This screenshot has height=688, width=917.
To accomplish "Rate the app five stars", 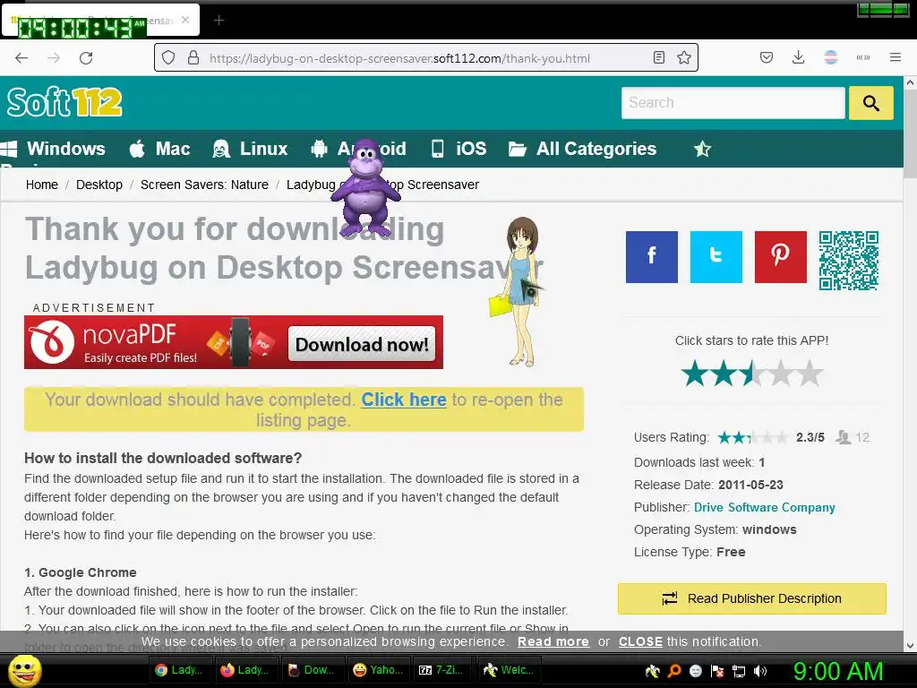I will [810, 374].
